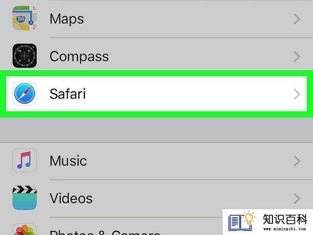Open the Music settings label

point(68,161)
